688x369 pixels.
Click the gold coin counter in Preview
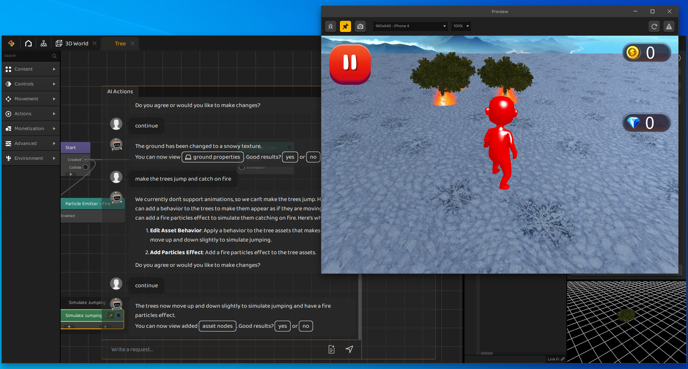[647, 52]
